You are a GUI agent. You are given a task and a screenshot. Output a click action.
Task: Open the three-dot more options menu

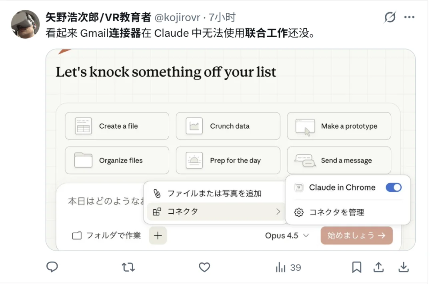click(409, 17)
